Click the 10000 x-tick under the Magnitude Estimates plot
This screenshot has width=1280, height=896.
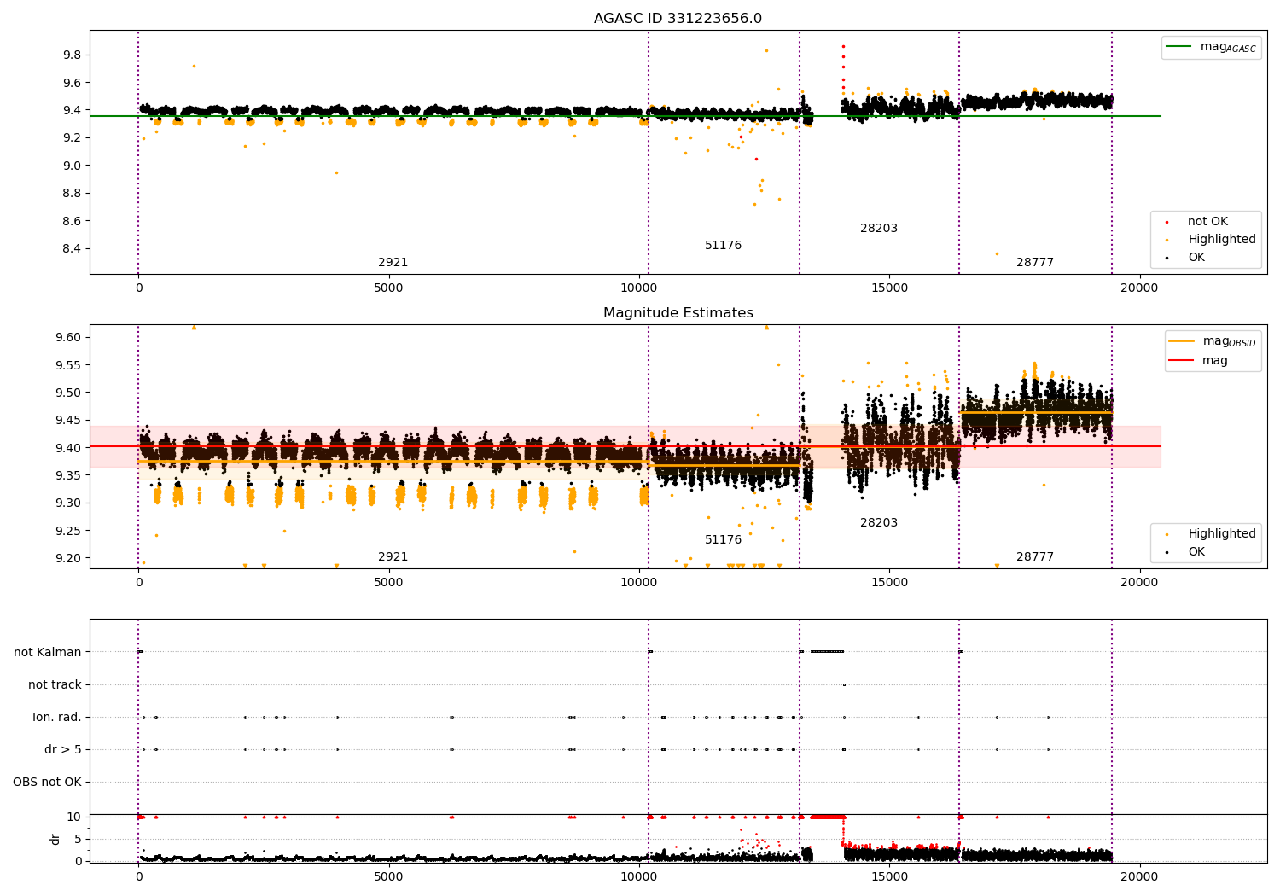click(x=639, y=583)
